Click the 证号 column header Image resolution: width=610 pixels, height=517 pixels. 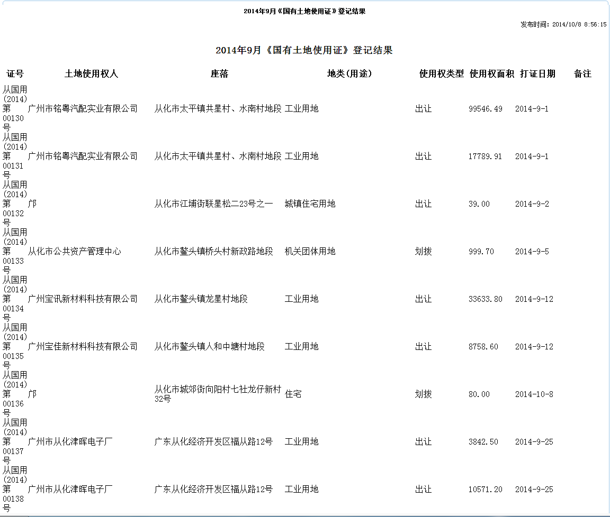click(15, 74)
